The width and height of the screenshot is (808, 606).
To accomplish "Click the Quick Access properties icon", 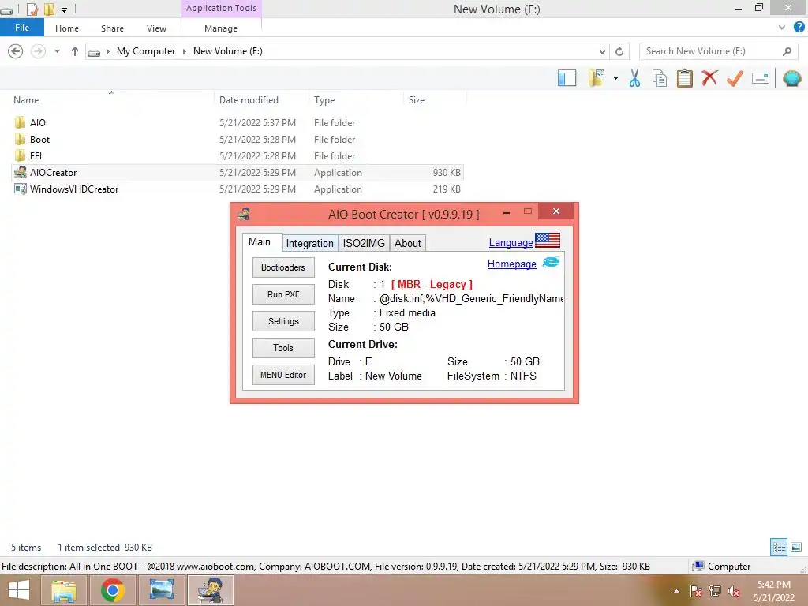I will [32, 9].
